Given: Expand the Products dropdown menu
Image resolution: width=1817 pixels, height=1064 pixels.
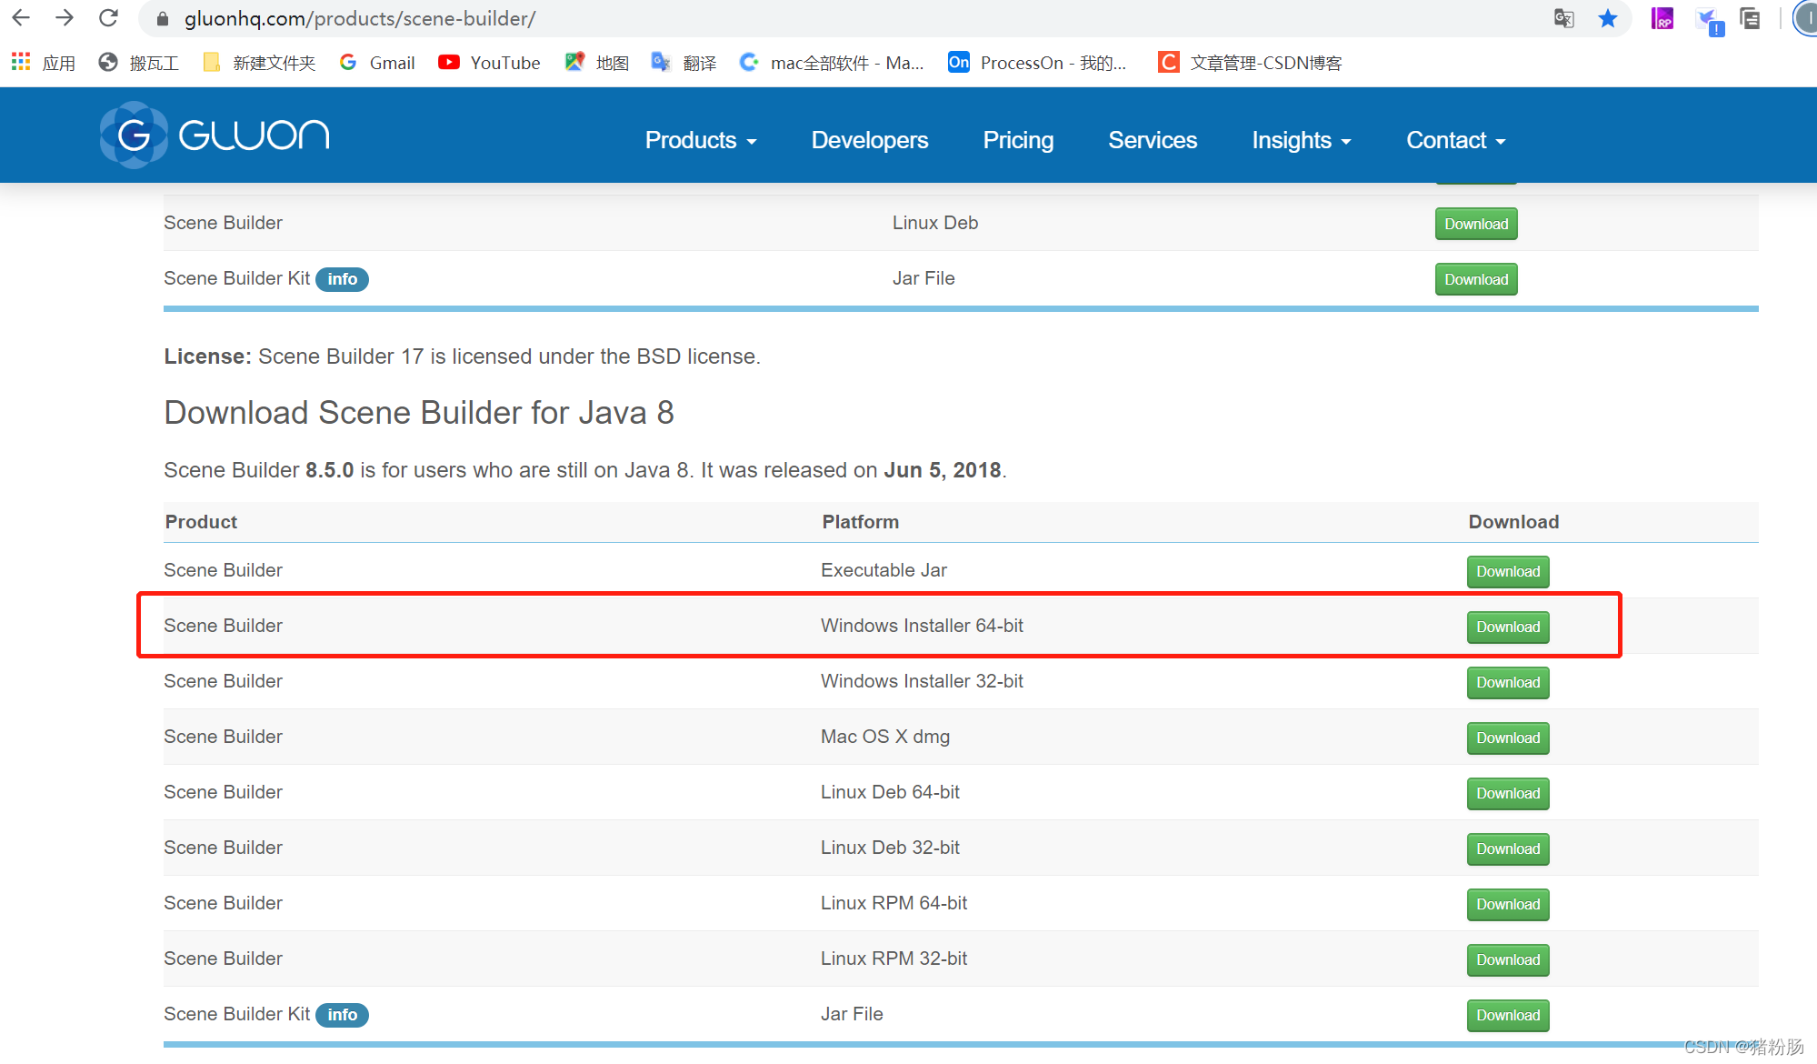Looking at the screenshot, I should (x=701, y=140).
